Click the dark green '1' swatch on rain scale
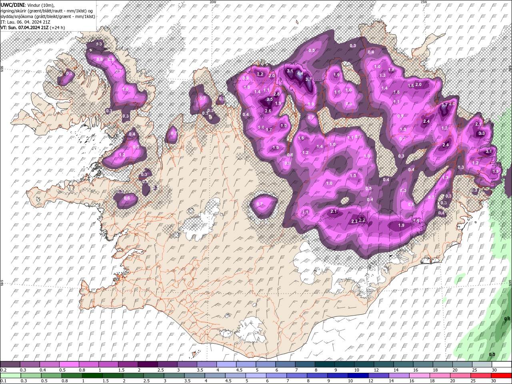This screenshot has width=512, height=384. click(x=92, y=375)
